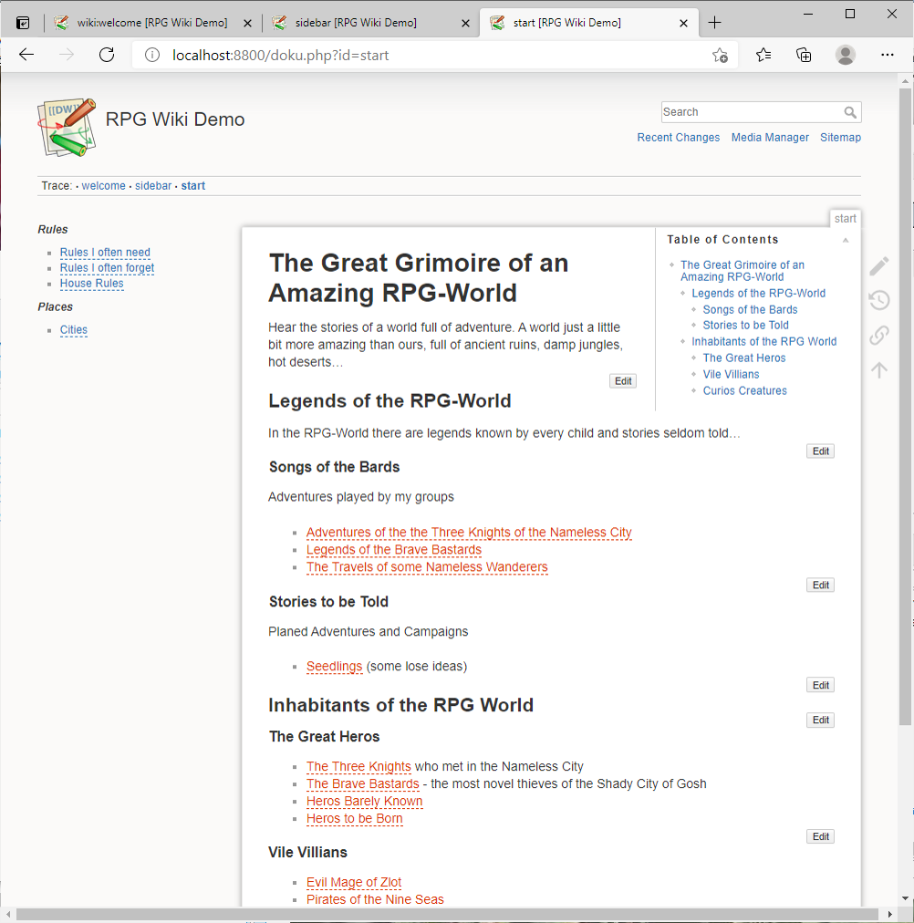Go back with browser back arrow
The image size is (914, 923).
click(26, 55)
